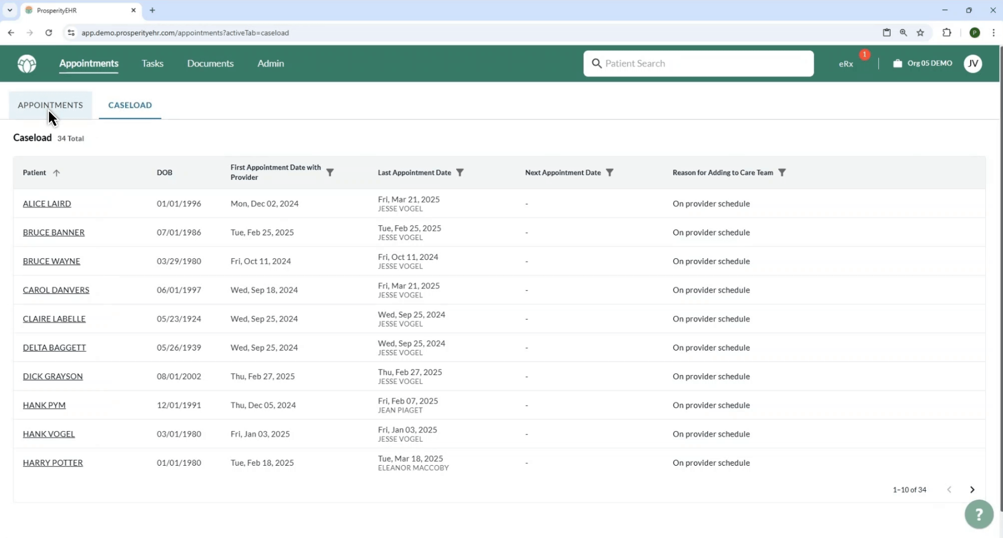Open the Chrome profile P icon

pyautogui.click(x=975, y=33)
